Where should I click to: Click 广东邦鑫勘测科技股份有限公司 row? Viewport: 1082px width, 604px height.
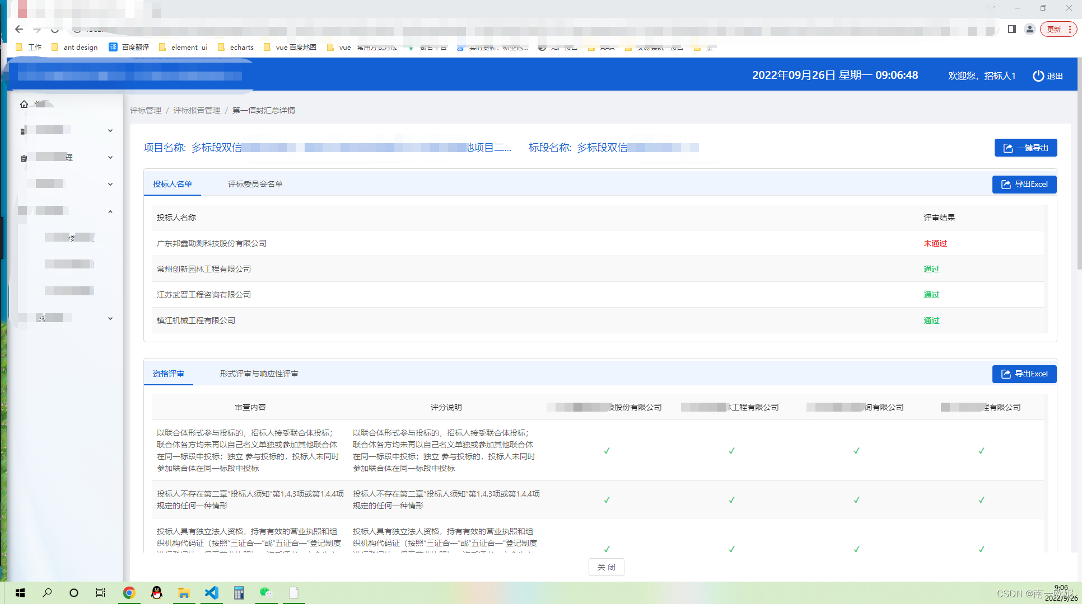point(598,243)
